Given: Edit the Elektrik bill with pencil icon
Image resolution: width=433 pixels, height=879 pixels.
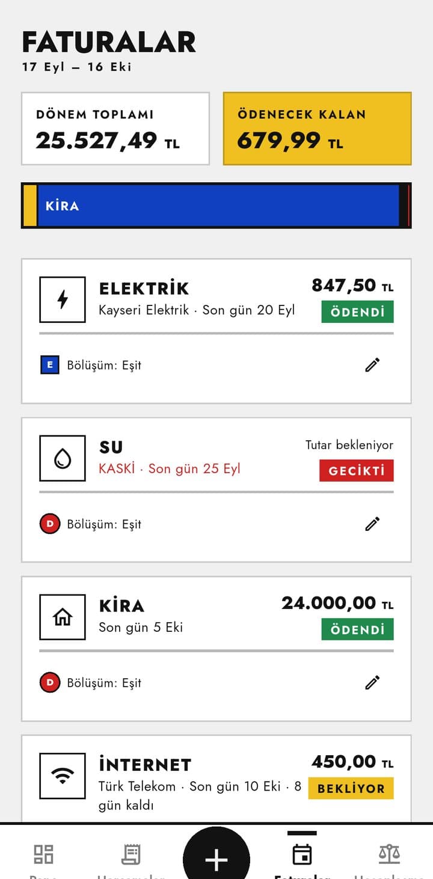Looking at the screenshot, I should (x=372, y=365).
